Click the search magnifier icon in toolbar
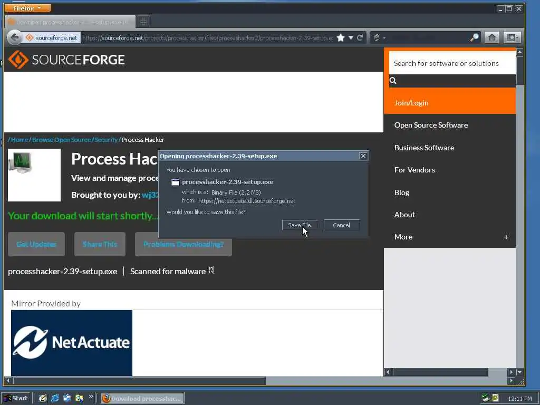This screenshot has width=540, height=405. pos(475,37)
